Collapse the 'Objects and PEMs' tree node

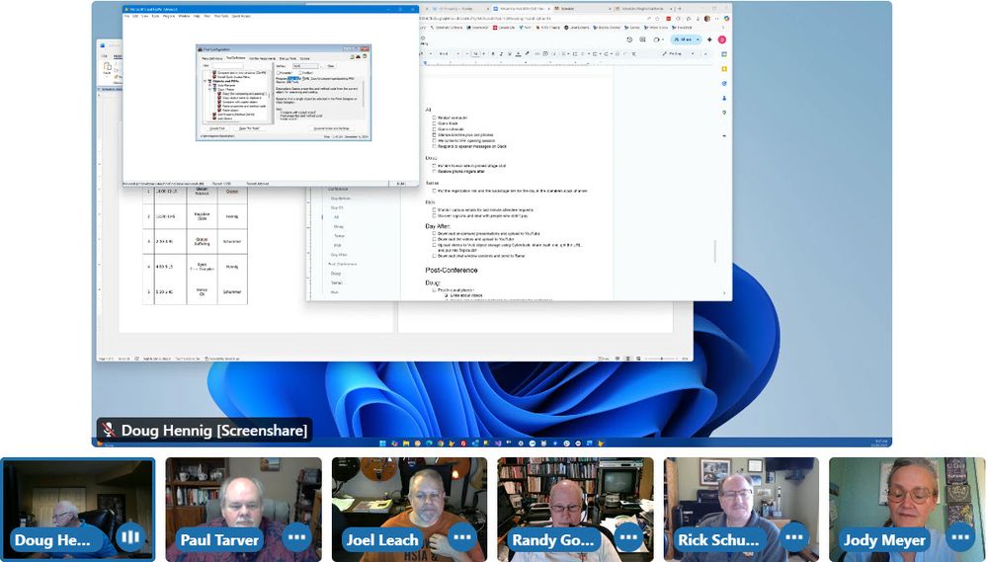point(205,81)
